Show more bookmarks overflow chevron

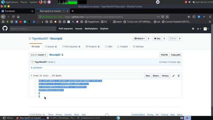point(210,22)
